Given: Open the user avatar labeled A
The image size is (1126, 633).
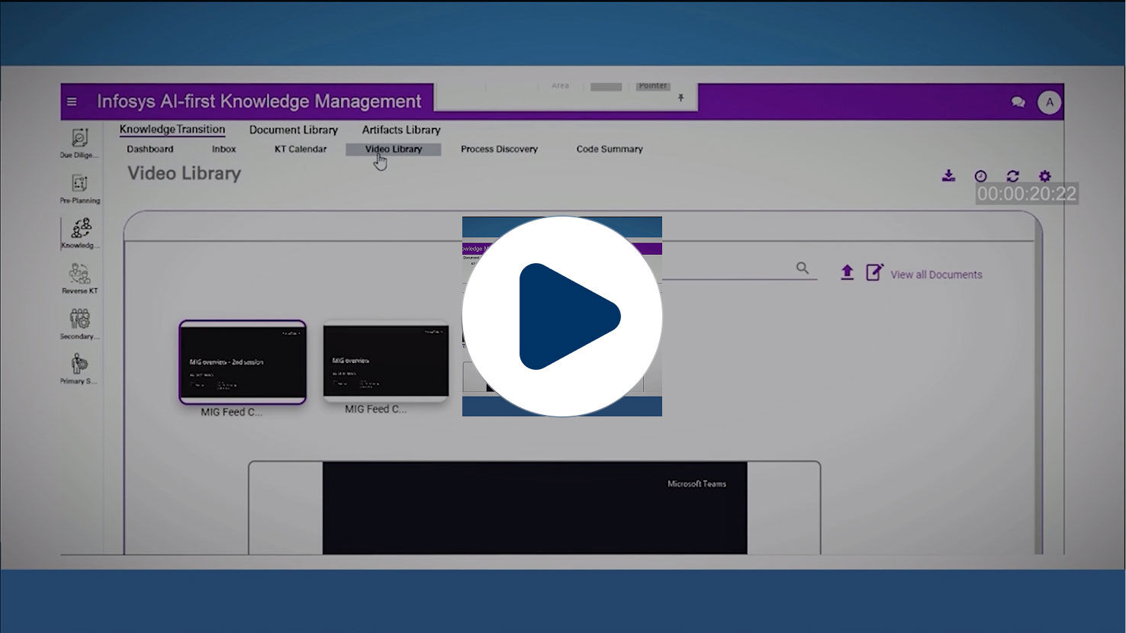Looking at the screenshot, I should [x=1049, y=102].
